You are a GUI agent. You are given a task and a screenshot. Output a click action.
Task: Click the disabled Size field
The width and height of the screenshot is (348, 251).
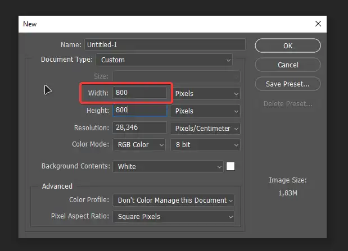pyautogui.click(x=176, y=76)
